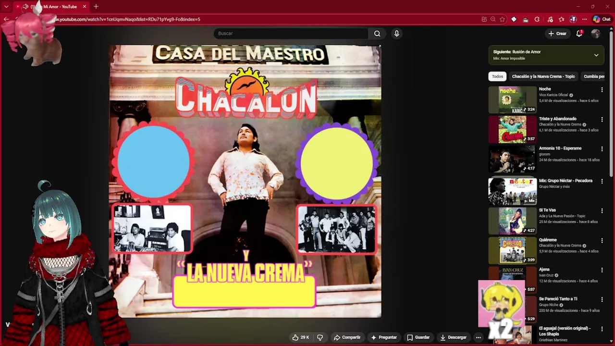Click the Crear button
This screenshot has height=346, width=615.
pos(557,34)
